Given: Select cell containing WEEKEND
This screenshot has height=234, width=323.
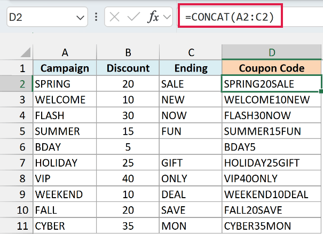Looking at the screenshot, I should click(x=65, y=194).
